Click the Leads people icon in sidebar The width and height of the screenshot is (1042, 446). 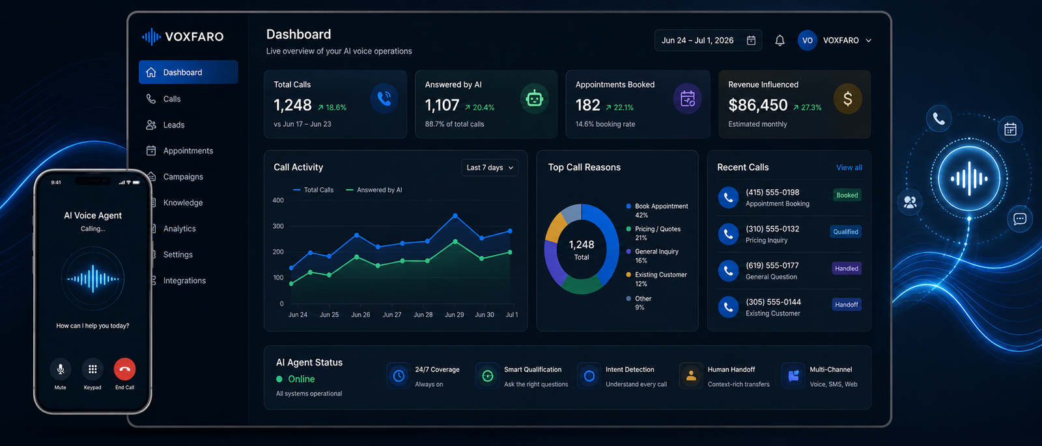click(x=151, y=125)
